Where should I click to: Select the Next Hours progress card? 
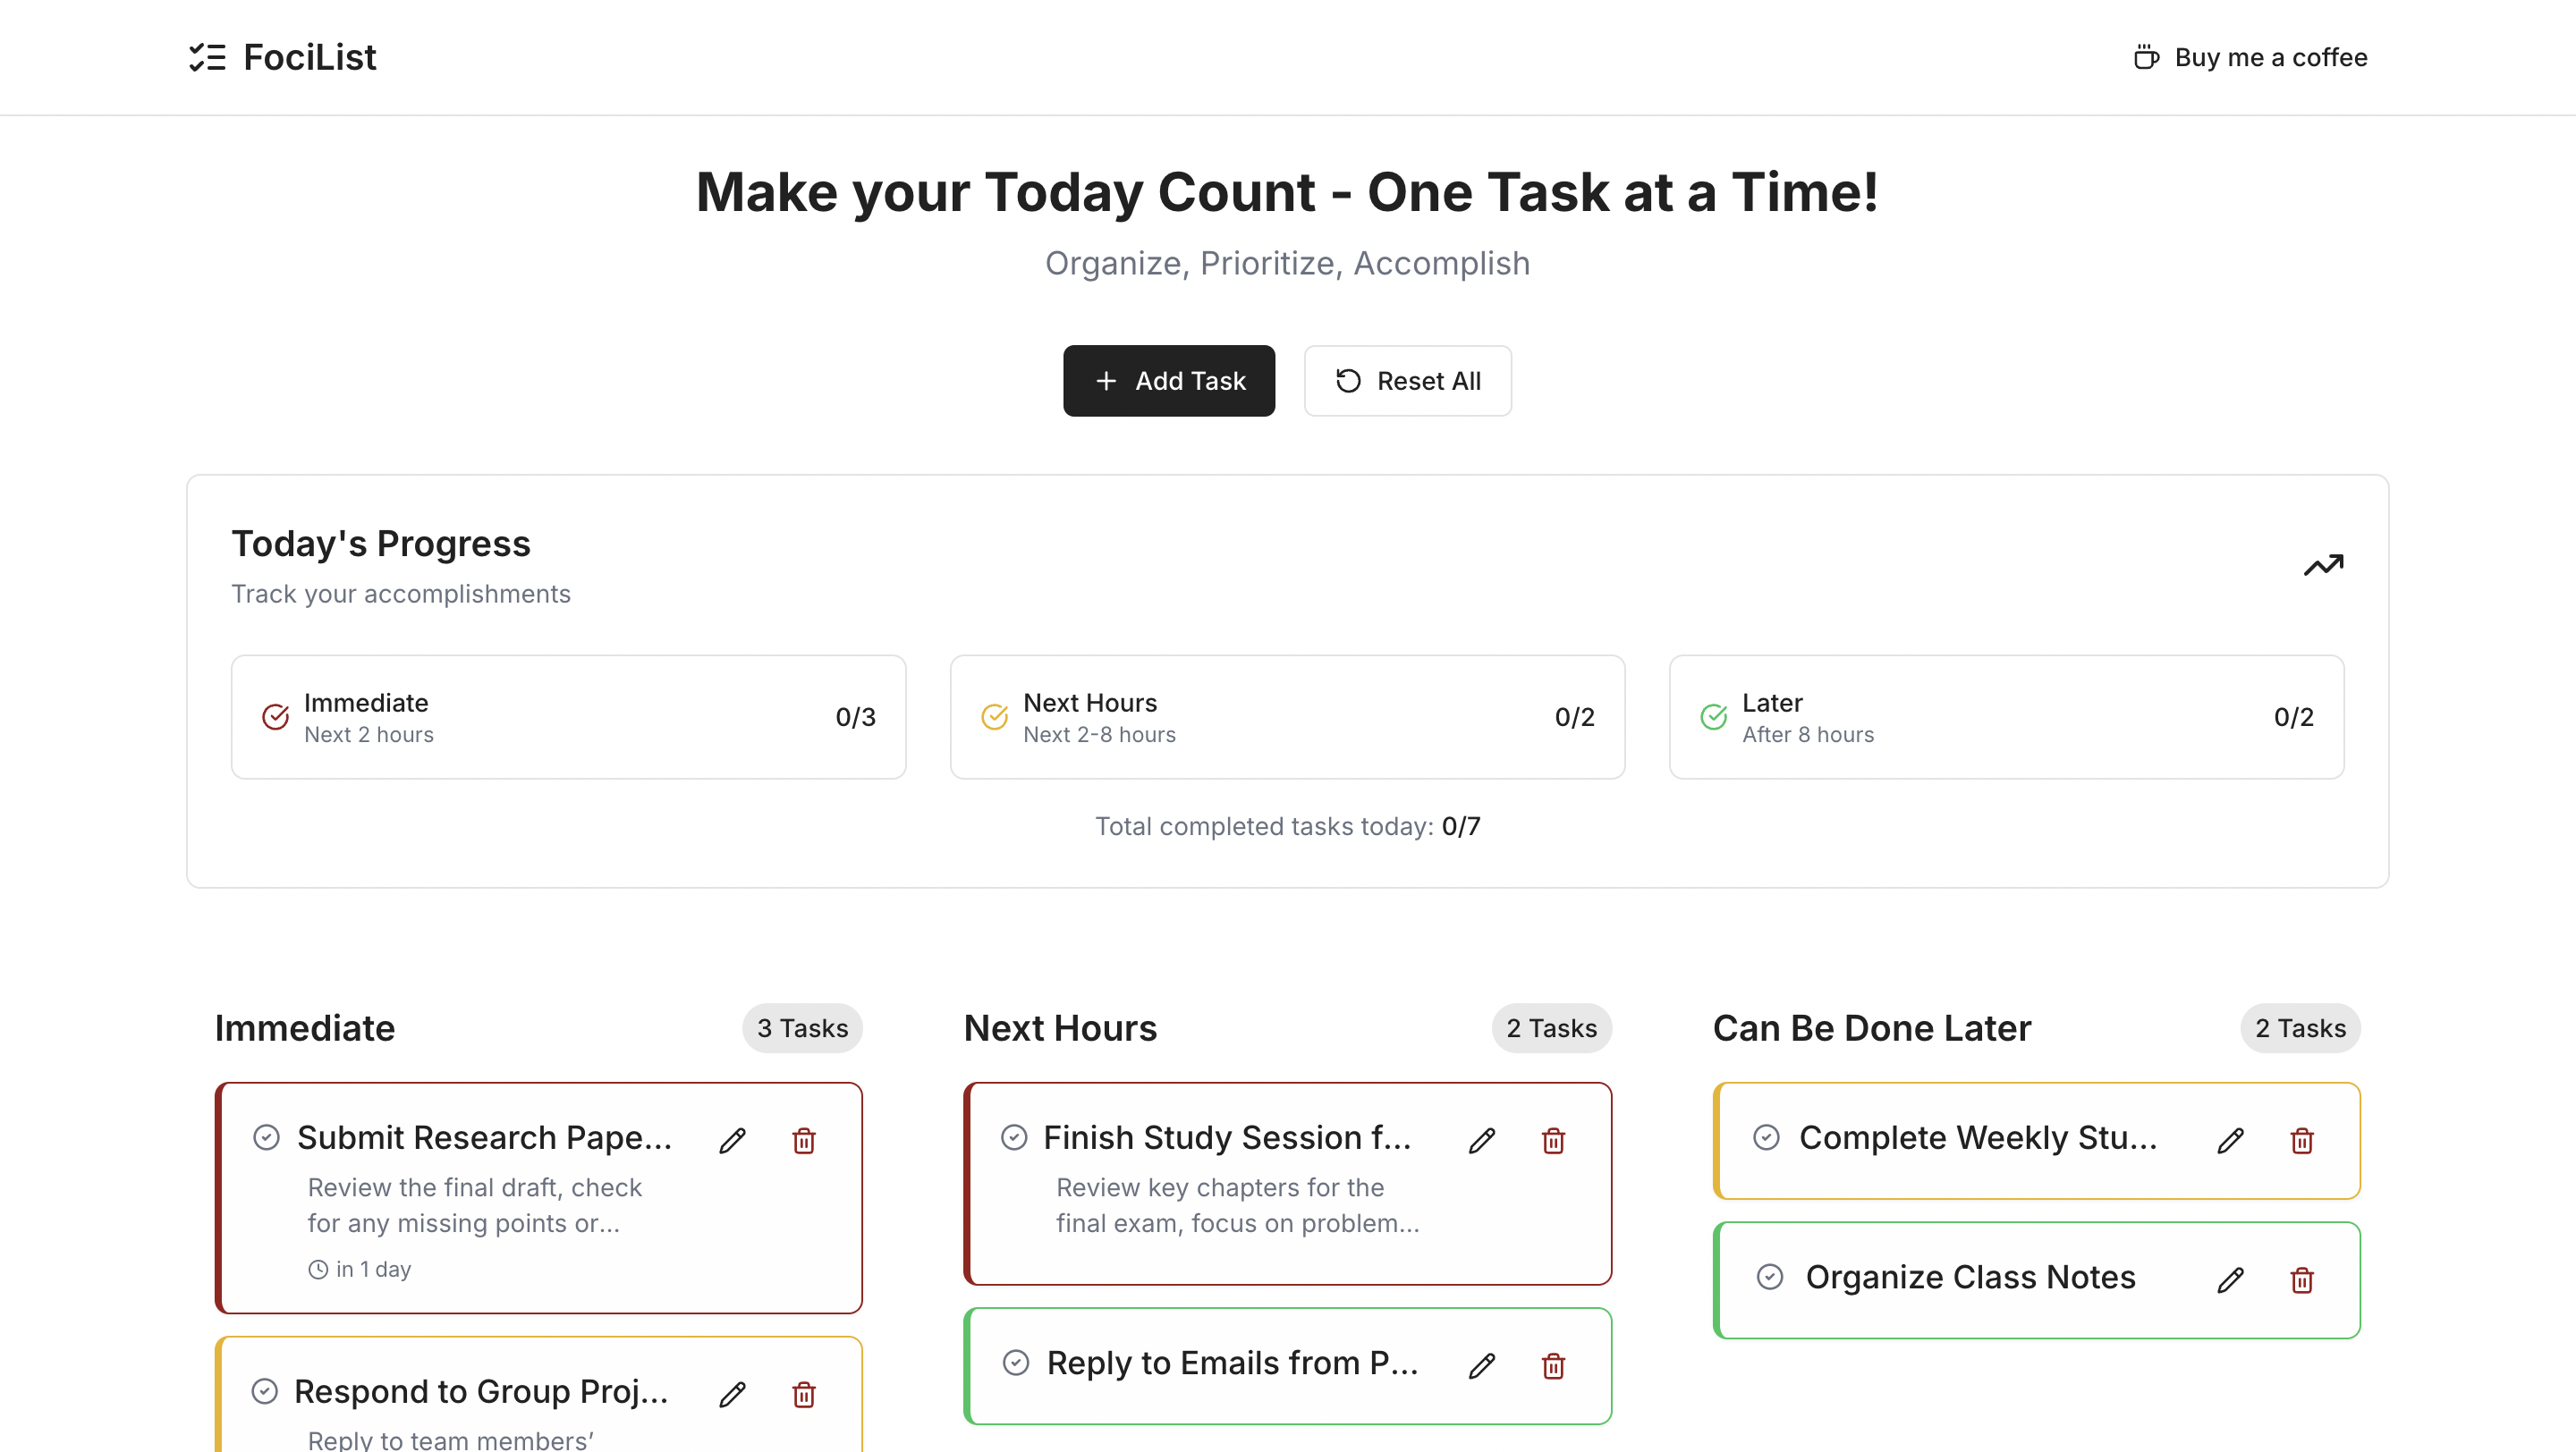point(1287,717)
